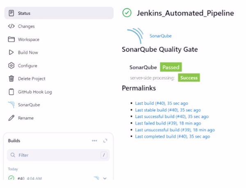Image resolution: width=246 pixels, height=188 pixels.
Task: Open the Last stable build (#40) permalink
Action: [168, 110]
